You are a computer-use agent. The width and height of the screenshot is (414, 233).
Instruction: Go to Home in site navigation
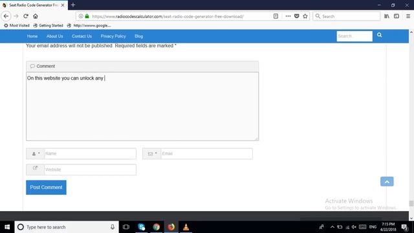(32, 36)
